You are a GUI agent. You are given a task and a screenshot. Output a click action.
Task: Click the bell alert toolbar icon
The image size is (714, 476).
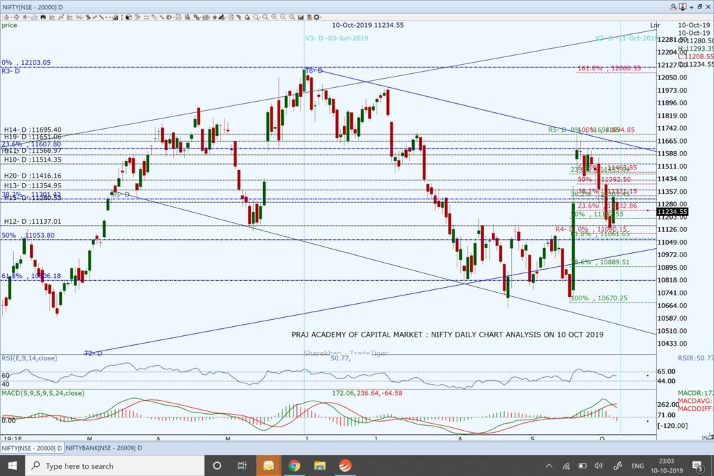pos(248,17)
